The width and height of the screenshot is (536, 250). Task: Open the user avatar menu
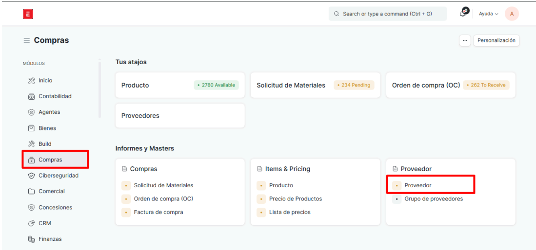[512, 14]
